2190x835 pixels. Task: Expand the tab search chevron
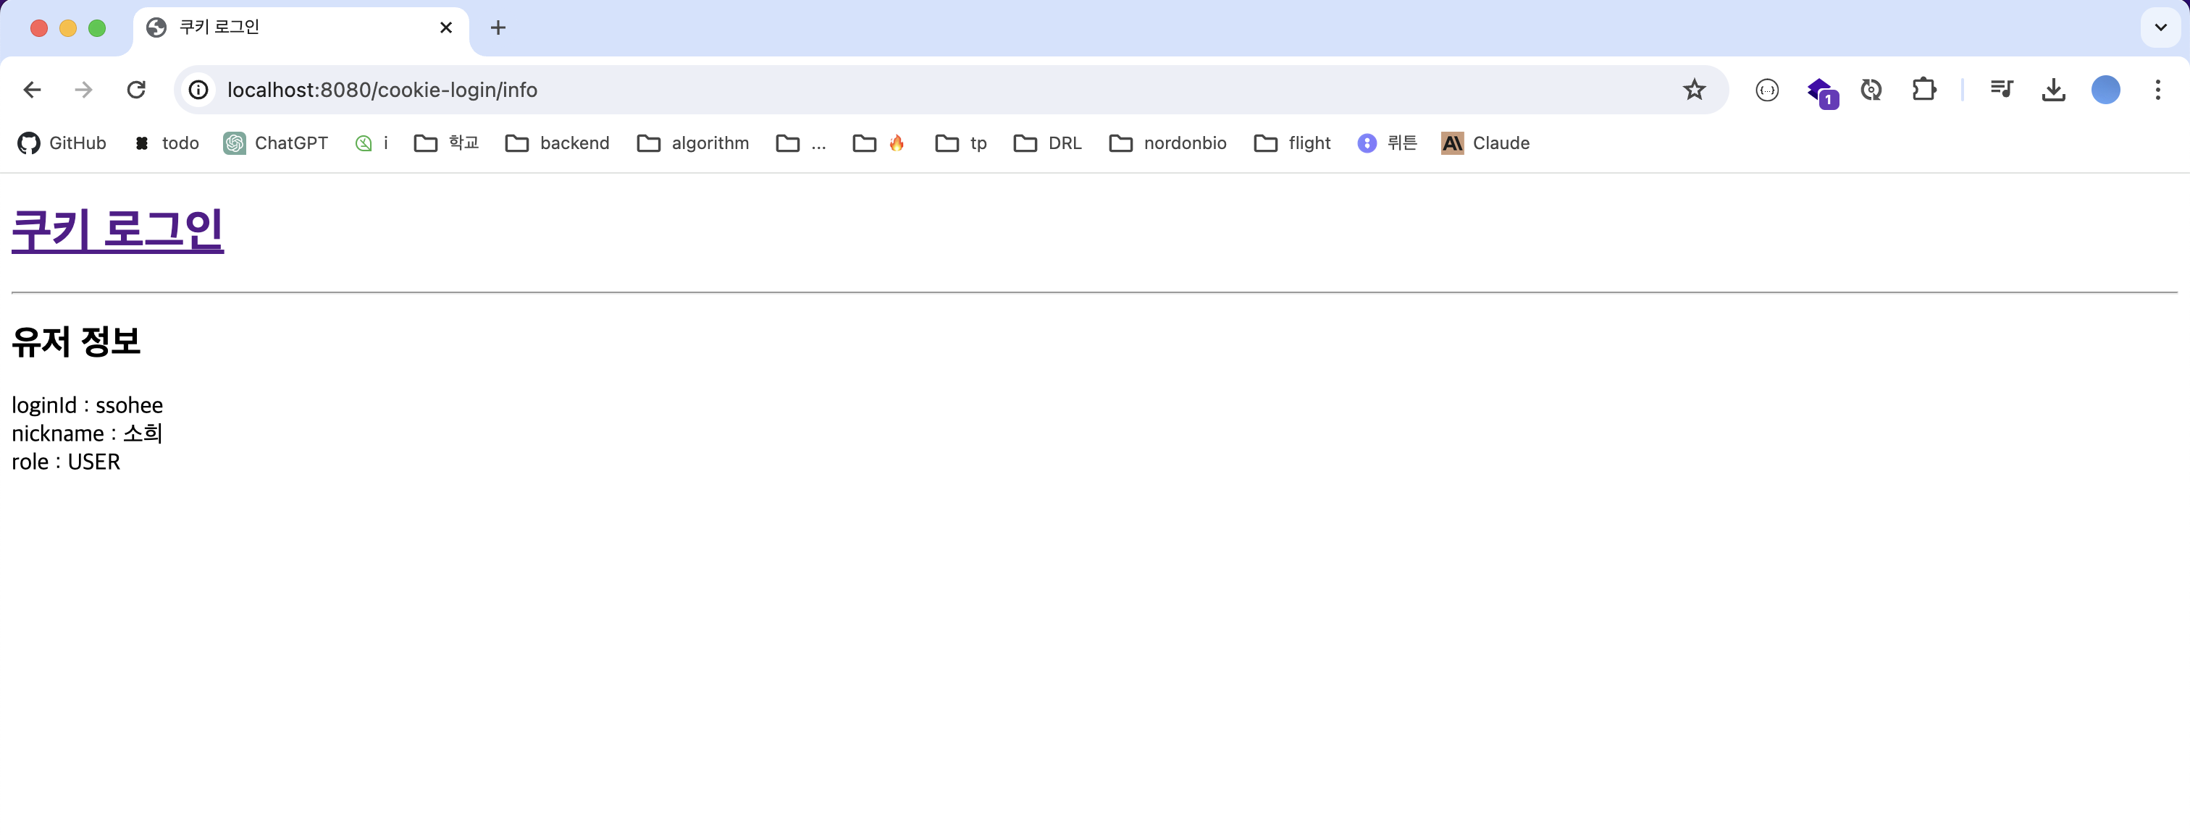click(x=2160, y=28)
